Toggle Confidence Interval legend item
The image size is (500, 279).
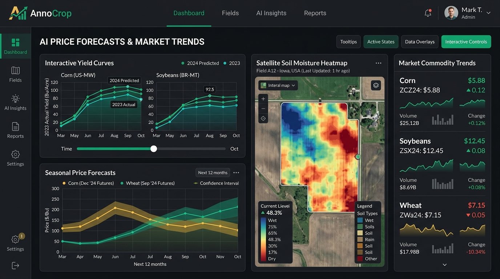tap(216, 183)
